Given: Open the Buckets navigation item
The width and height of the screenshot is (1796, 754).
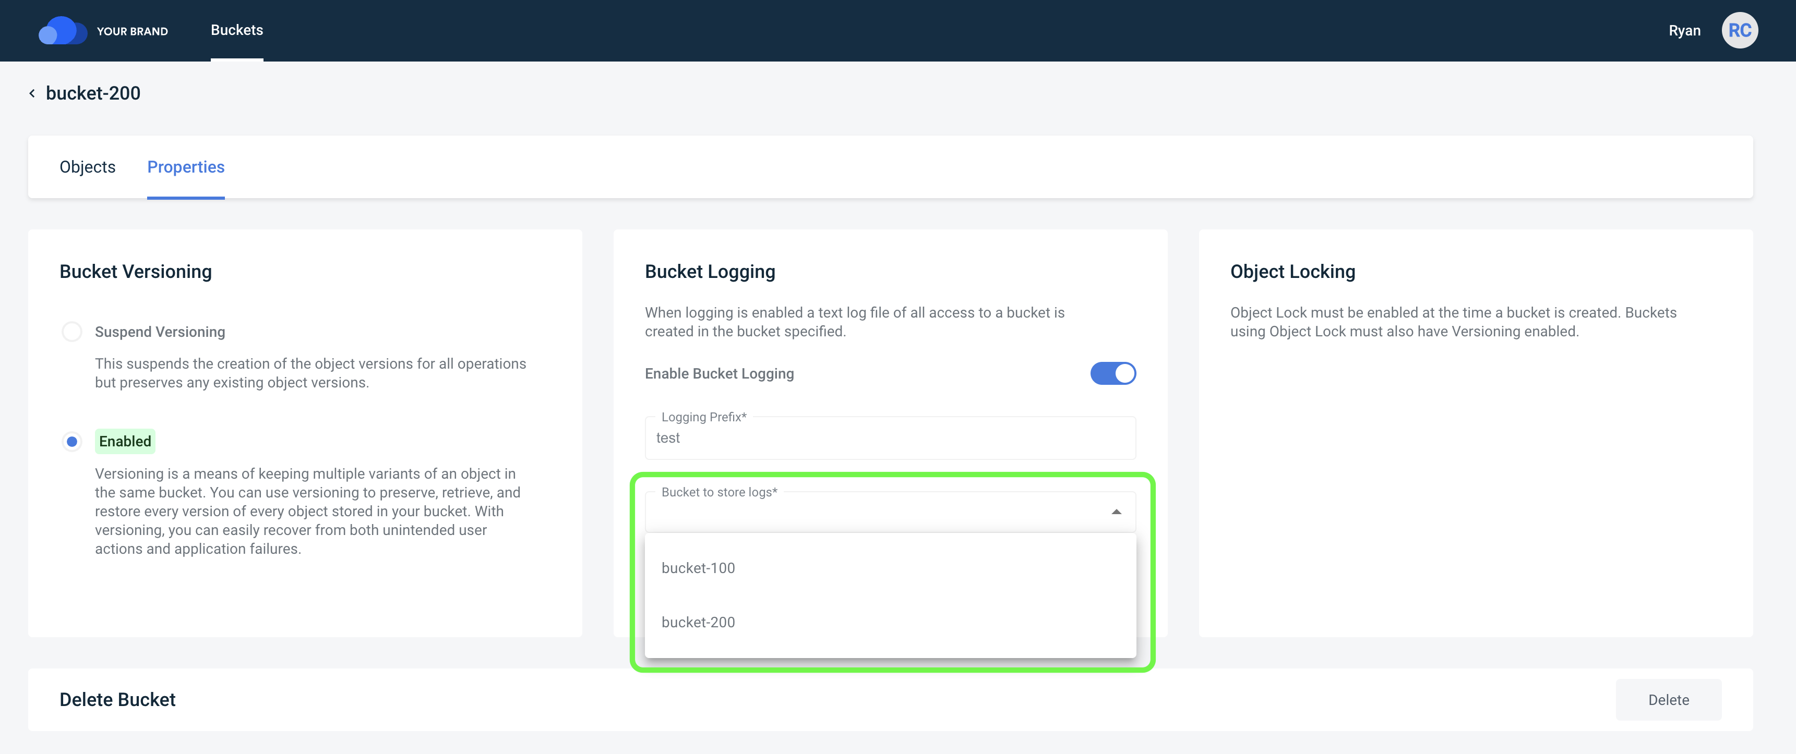Looking at the screenshot, I should (237, 30).
